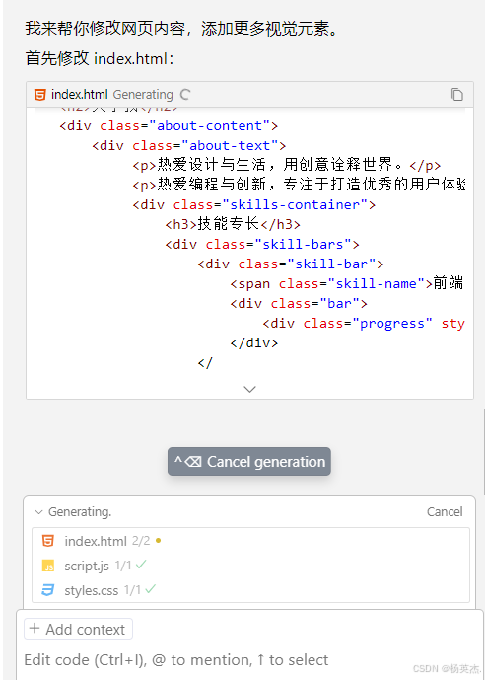
Task: Click the HTML5 icon beside index.html 2/2
Action: pyautogui.click(x=48, y=541)
